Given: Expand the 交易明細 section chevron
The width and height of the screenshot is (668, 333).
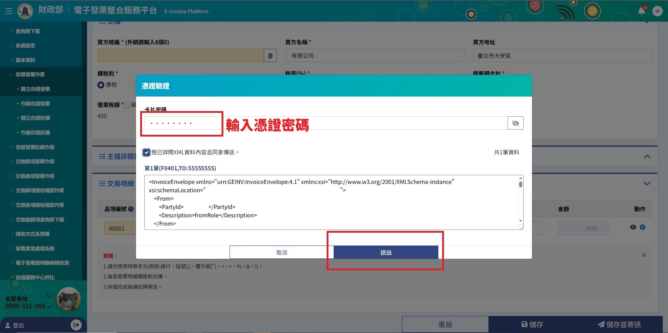Looking at the screenshot, I should (x=647, y=184).
